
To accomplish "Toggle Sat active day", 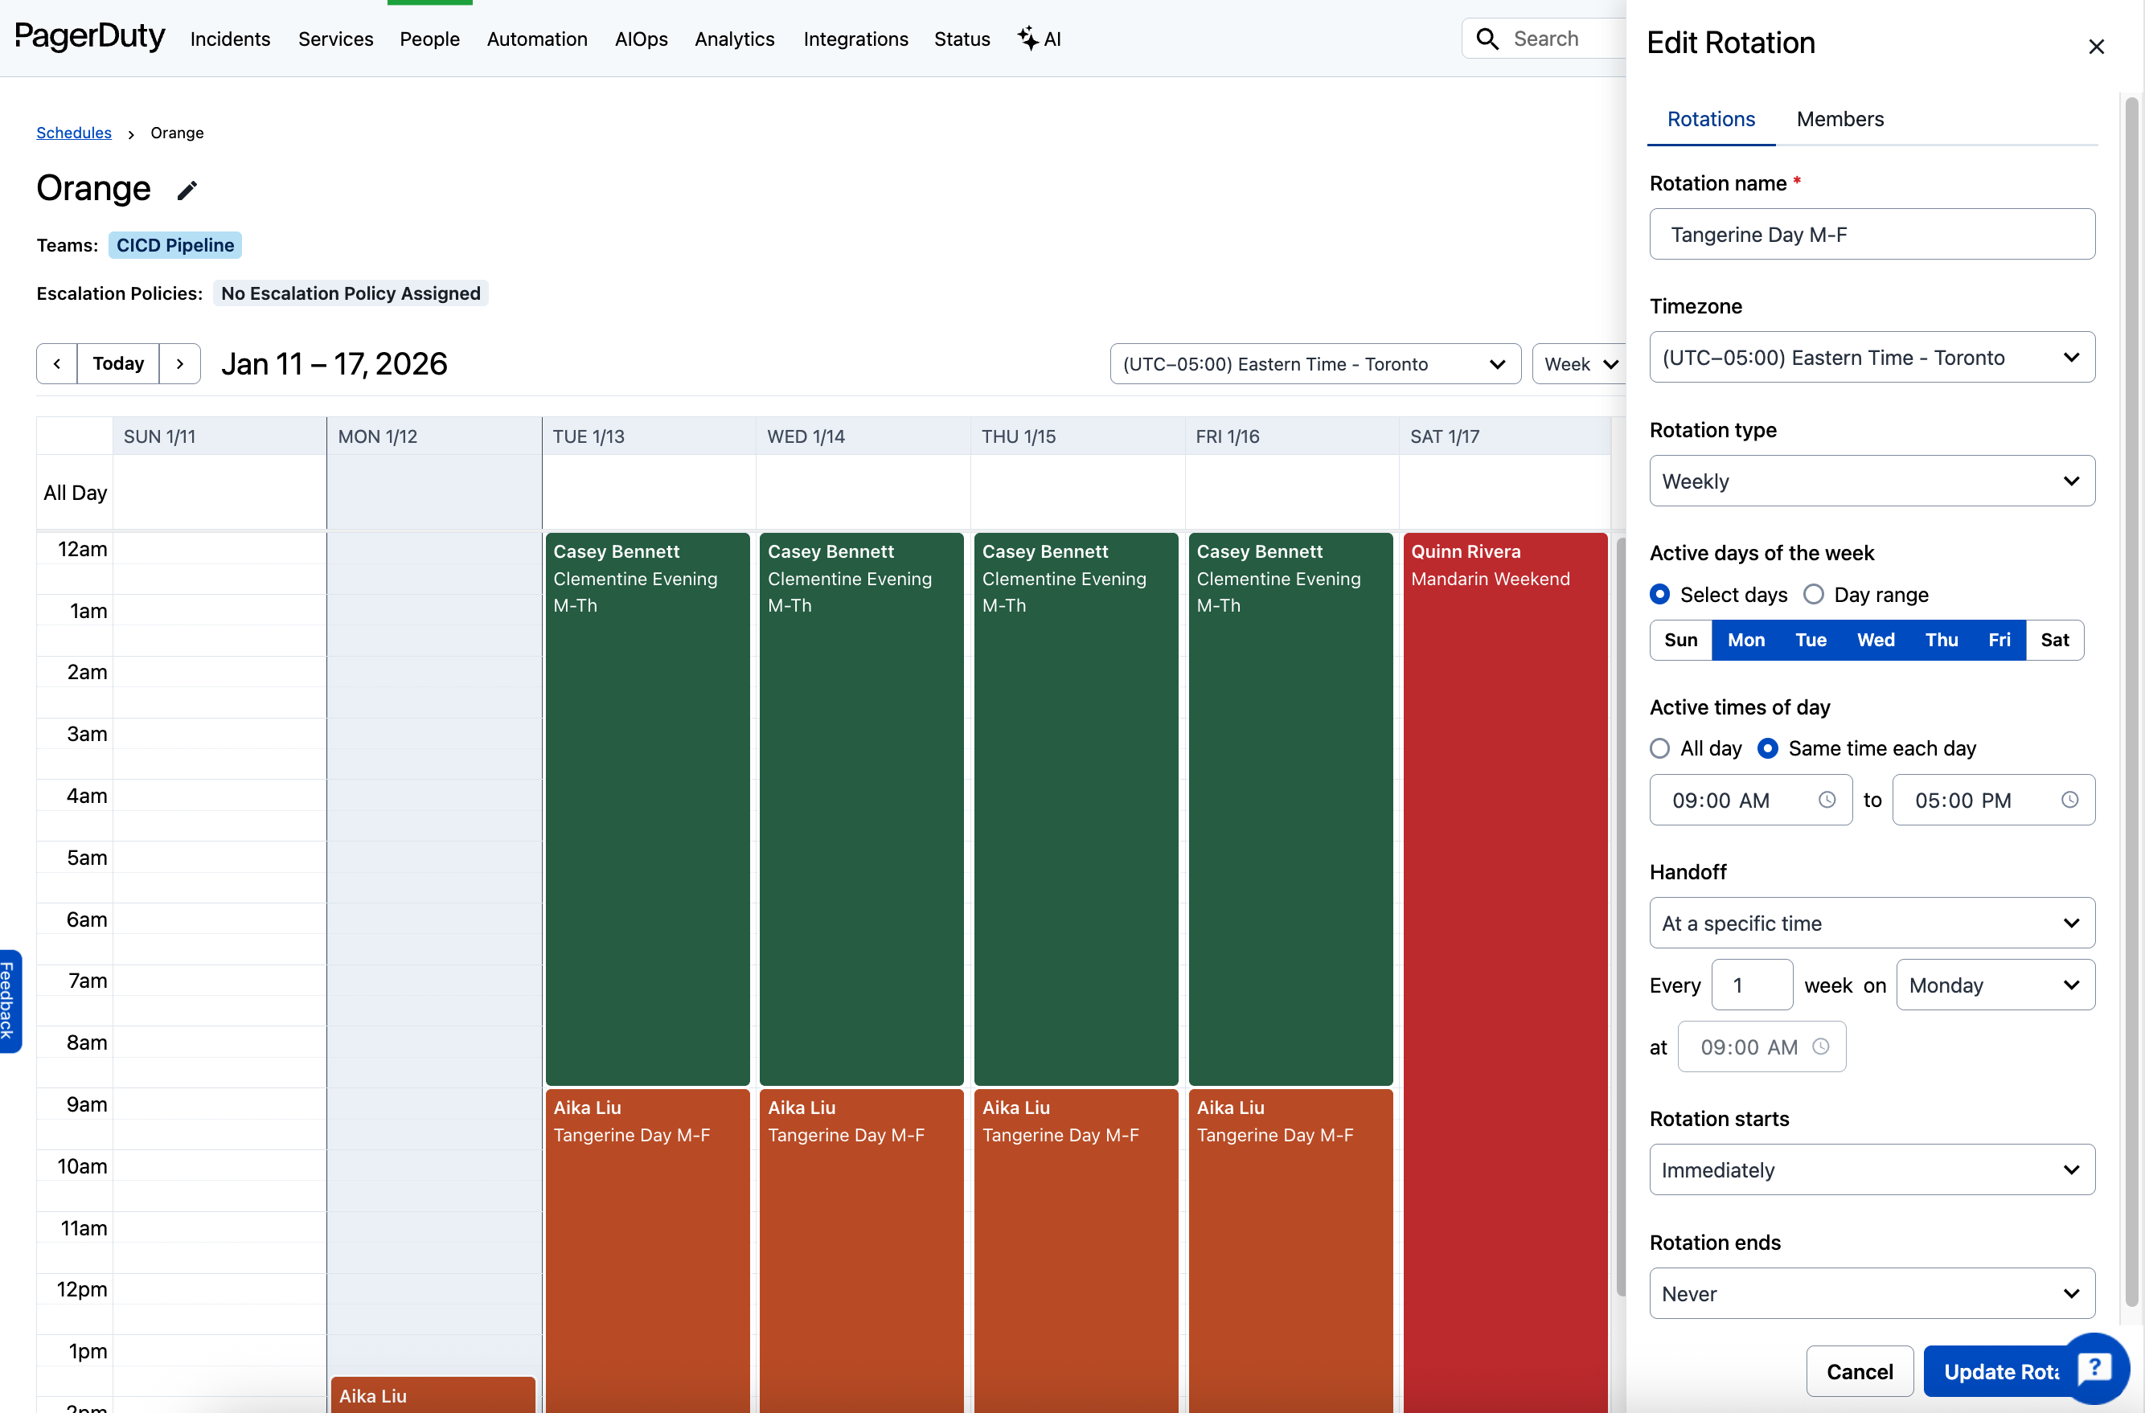I will click(x=2055, y=641).
